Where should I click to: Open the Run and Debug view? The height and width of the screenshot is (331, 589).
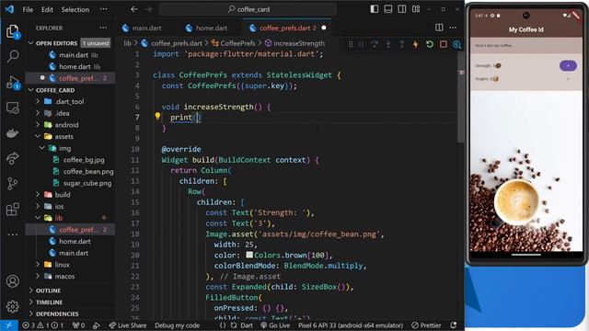coord(13,82)
